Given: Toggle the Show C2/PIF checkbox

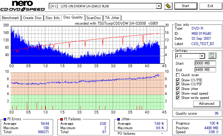Looking at the screenshot, I should pyautogui.click(x=178, y=84).
